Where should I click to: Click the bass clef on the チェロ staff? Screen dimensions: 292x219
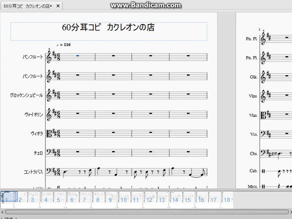pos(49,152)
